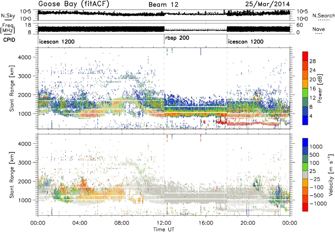
Task: Click the gray segment of Velocity colorbar
Action: click(x=305, y=175)
